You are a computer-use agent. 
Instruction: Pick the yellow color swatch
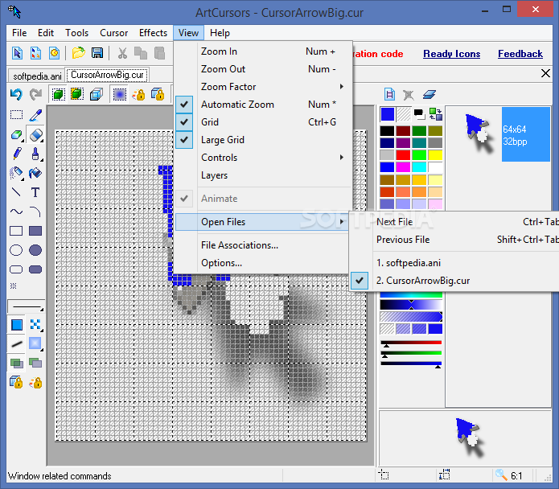click(435, 155)
